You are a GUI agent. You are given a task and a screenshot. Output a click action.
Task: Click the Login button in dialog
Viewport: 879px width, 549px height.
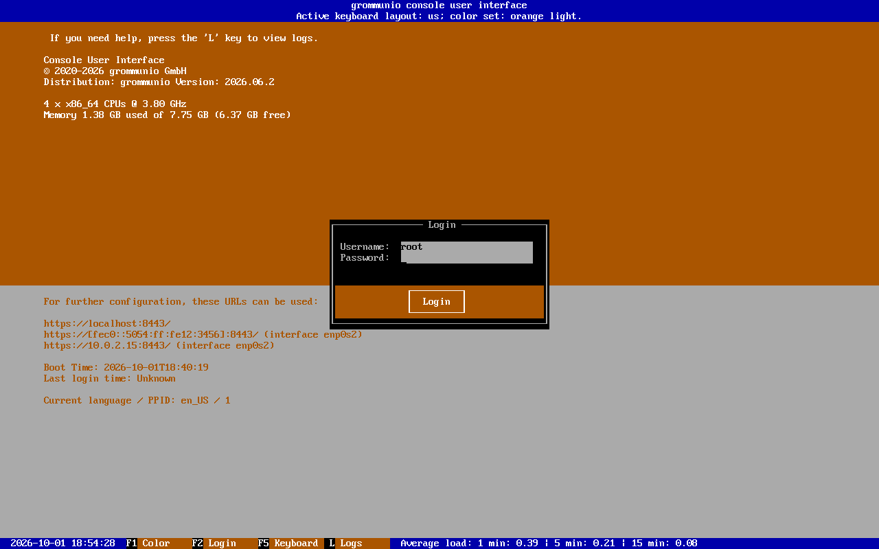[x=437, y=302]
